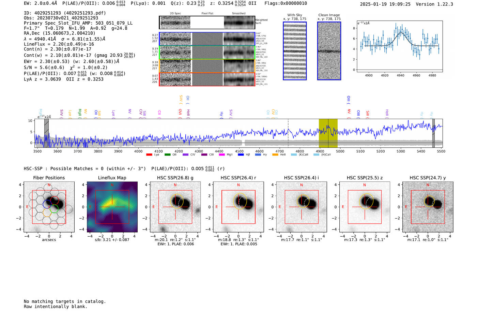Click the Q(z): 0.23 header value

pos(188,3)
